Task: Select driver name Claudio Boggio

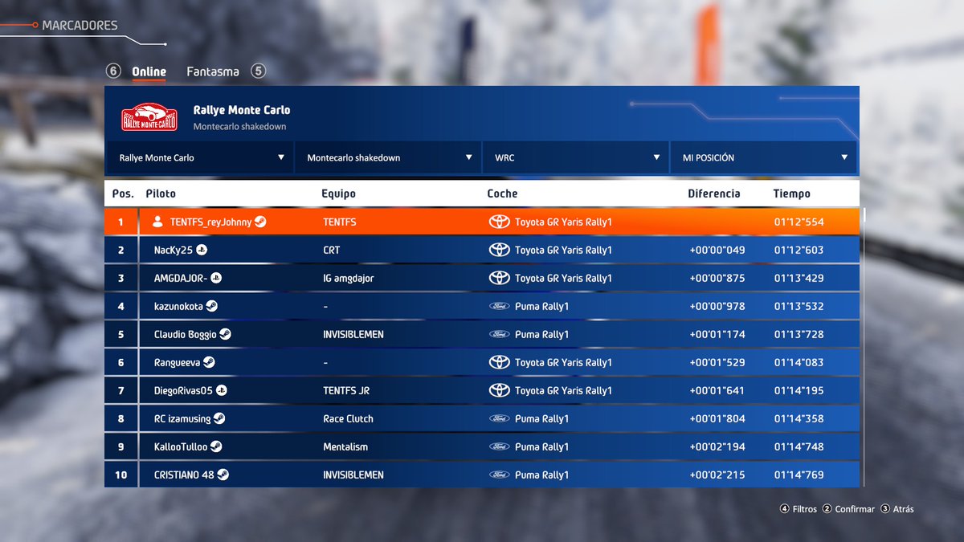Action: coord(185,334)
